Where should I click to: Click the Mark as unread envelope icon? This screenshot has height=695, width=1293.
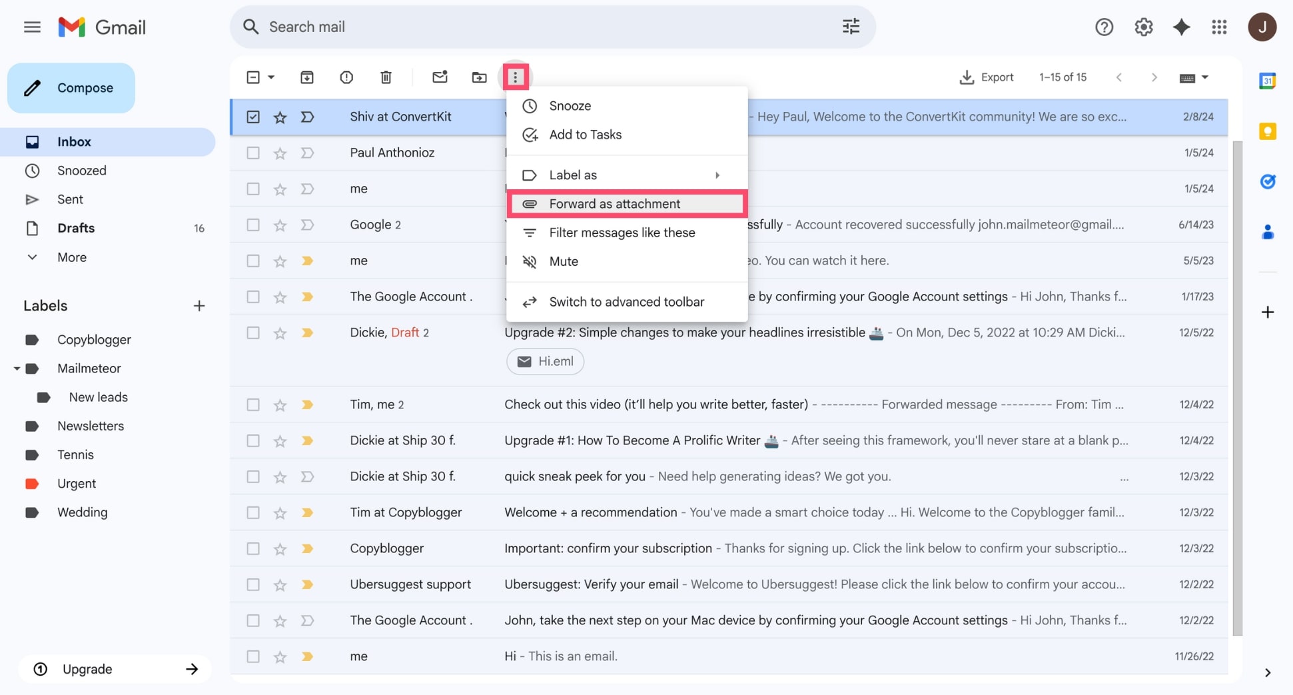(x=440, y=77)
